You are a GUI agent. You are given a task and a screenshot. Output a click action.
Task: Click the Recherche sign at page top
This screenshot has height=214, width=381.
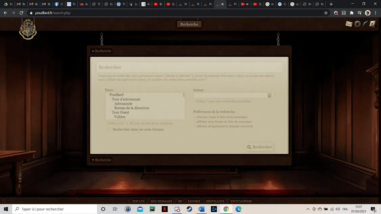pyautogui.click(x=189, y=24)
